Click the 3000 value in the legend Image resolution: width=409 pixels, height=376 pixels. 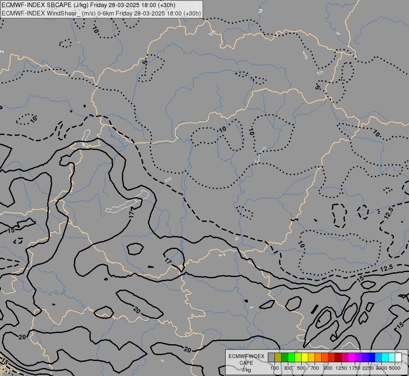point(381,368)
